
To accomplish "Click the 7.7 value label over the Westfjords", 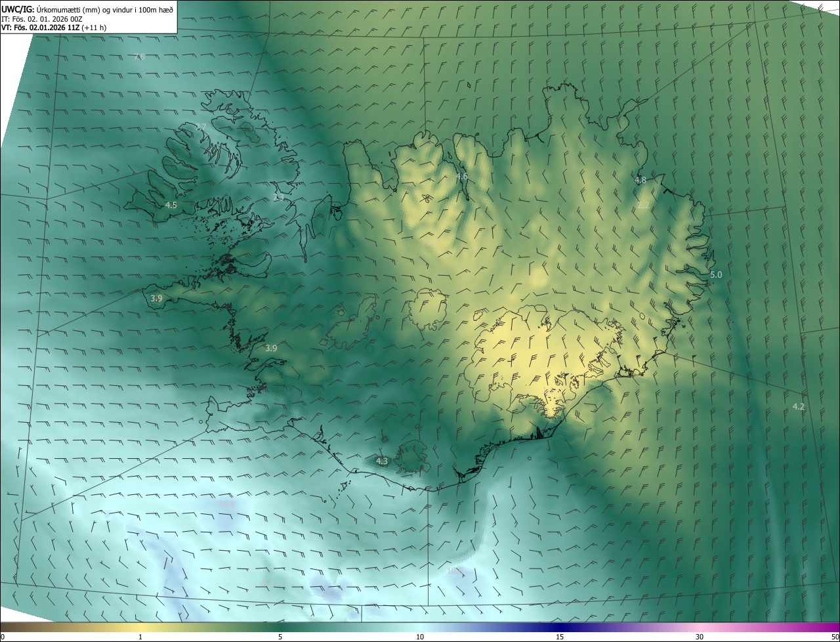I will [x=201, y=127].
